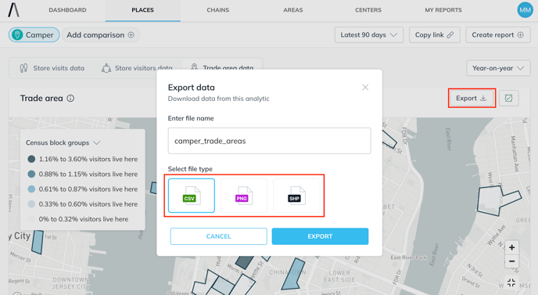Switch to the Chains tab
Image resolution: width=538 pixels, height=295 pixels.
(x=218, y=10)
